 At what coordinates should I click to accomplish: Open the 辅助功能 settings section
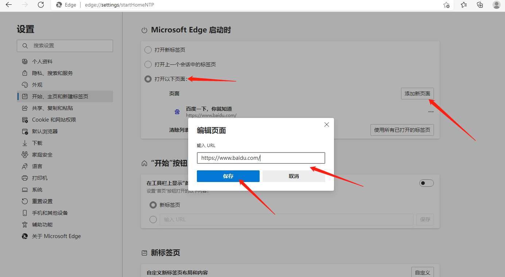(x=65, y=225)
